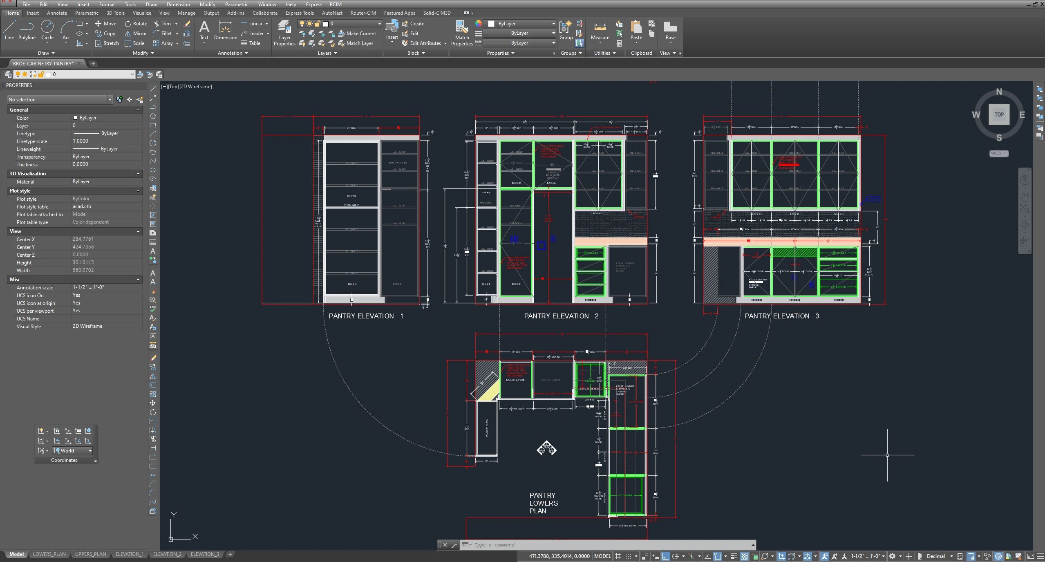Screen dimensions: 1045x562
Task: Open the ByLayer object color swatch dropdown
Action: (522, 24)
